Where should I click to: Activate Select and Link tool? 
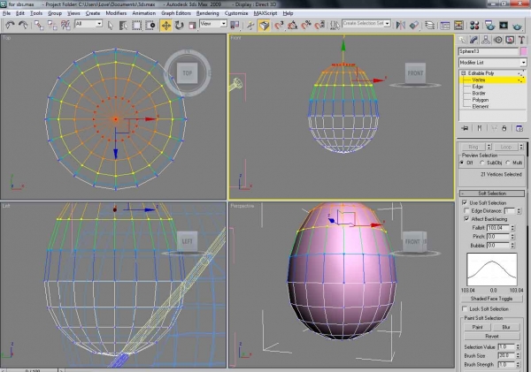coord(39,25)
